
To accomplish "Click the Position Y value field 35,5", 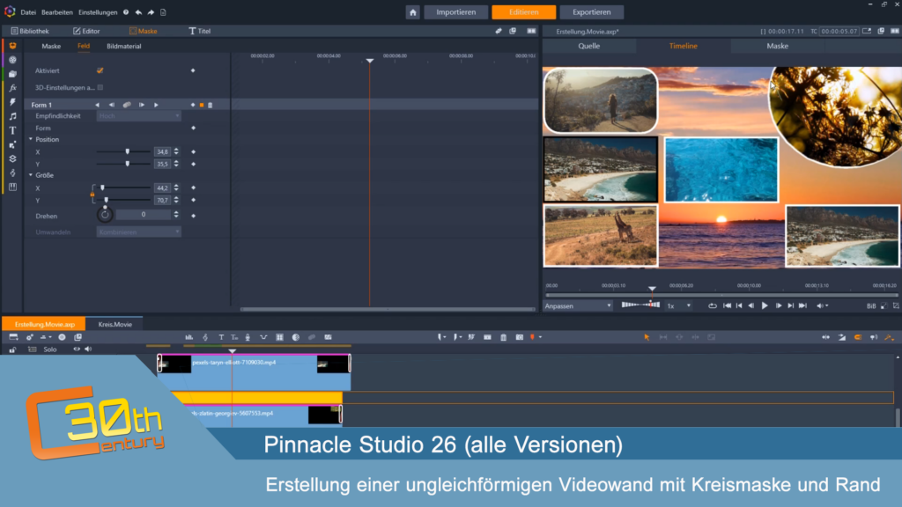I will click(162, 164).
